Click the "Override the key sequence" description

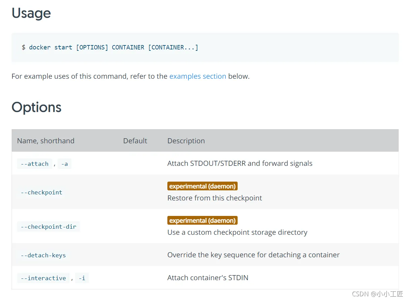(253, 255)
